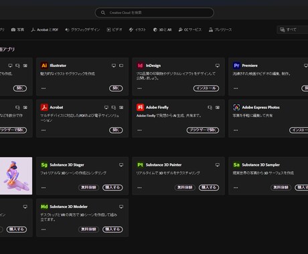
Task: Start free trial of Substance 3D Sampler
Action: (x=281, y=188)
